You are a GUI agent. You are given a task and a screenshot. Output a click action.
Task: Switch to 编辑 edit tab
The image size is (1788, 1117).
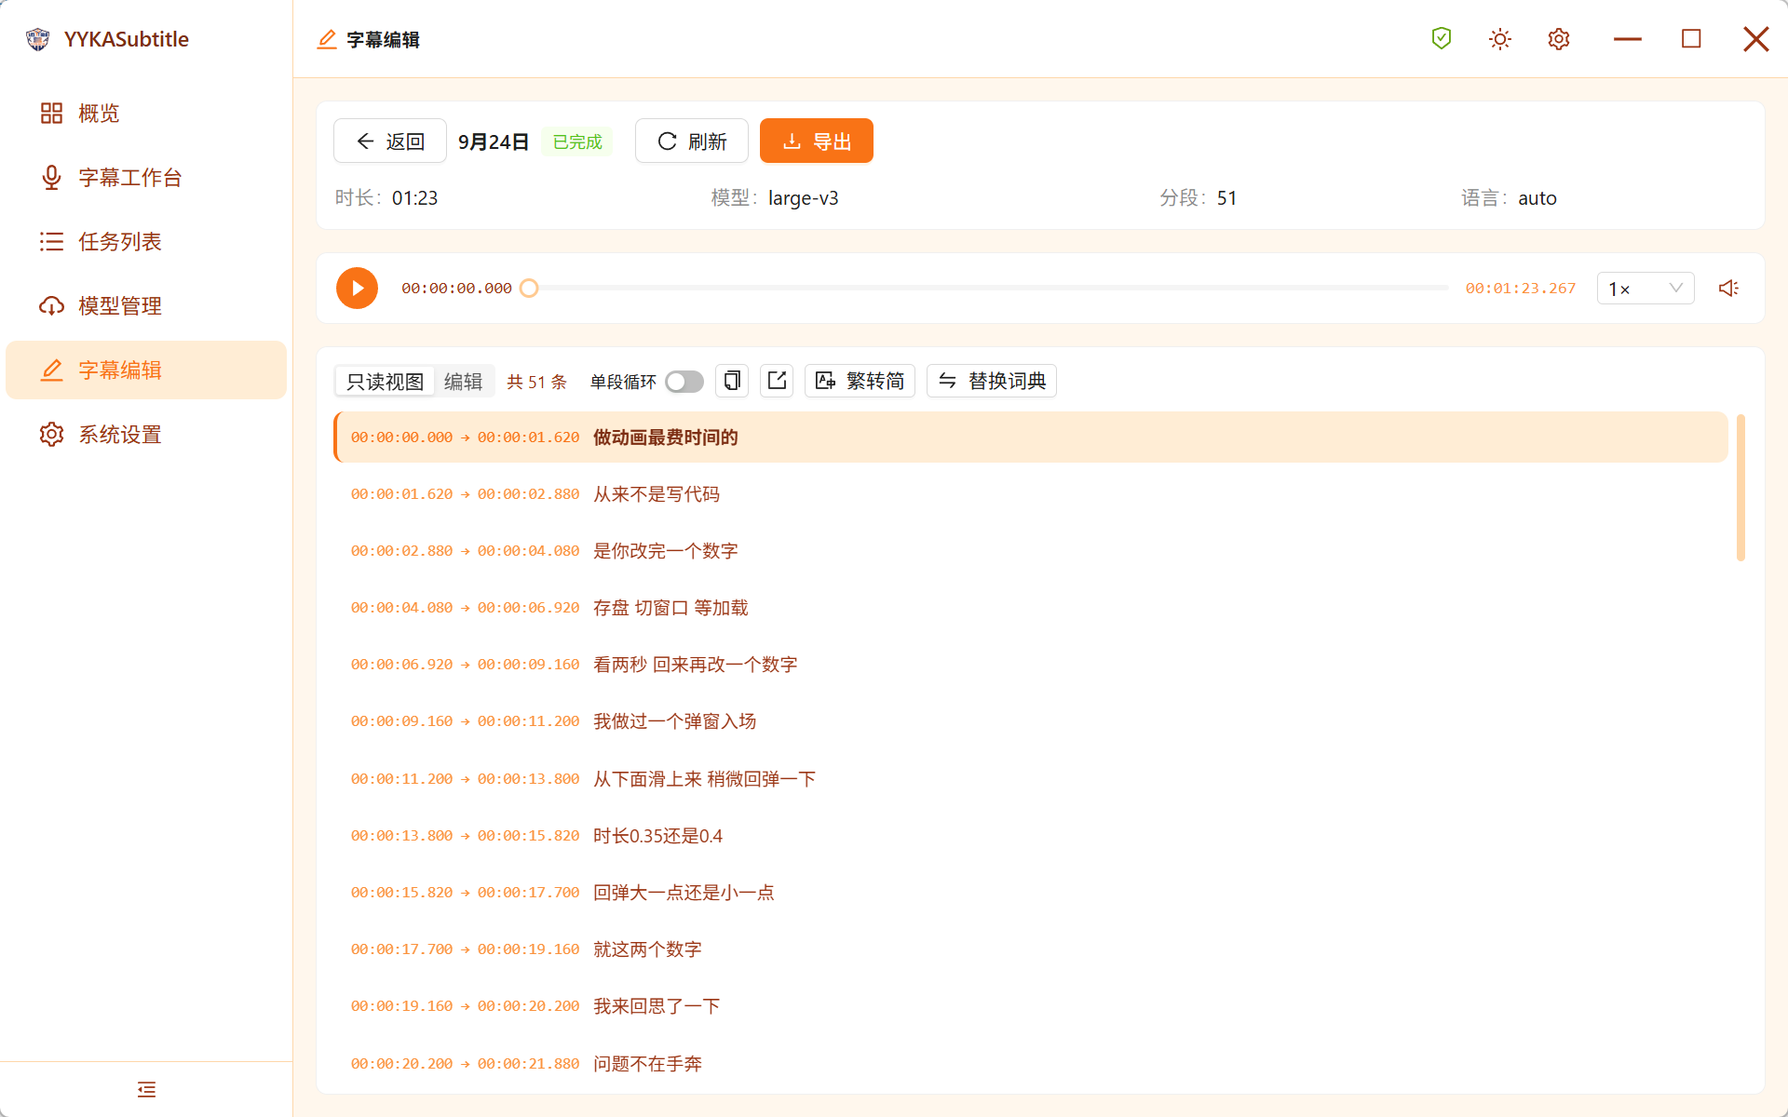pyautogui.click(x=464, y=382)
